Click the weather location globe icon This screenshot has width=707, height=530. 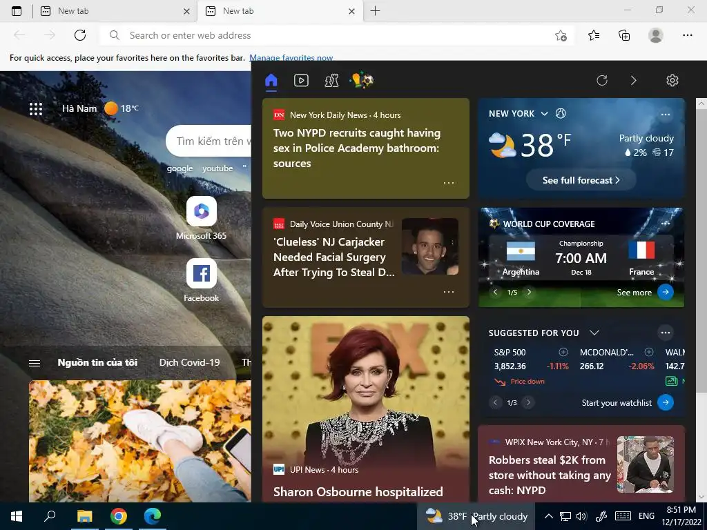pyautogui.click(x=561, y=114)
